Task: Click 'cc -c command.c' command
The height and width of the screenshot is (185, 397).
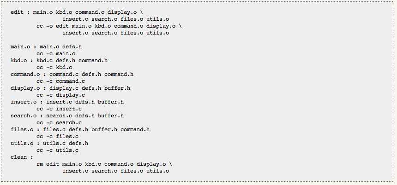Action: [61, 81]
